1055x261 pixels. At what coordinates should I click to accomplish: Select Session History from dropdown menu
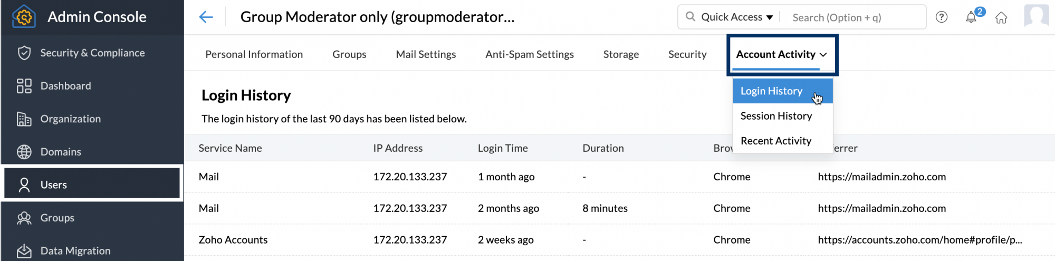[x=776, y=116]
